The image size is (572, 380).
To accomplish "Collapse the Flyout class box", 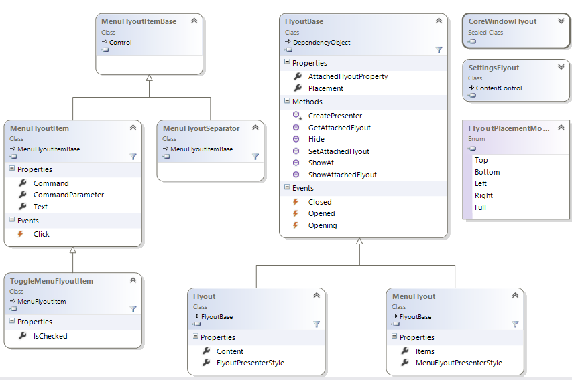I will 317,296.
